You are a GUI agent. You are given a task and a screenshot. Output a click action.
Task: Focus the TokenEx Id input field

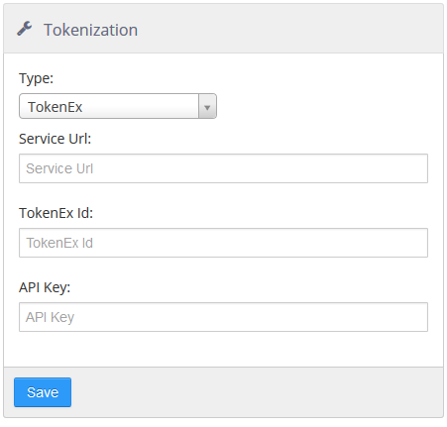pos(223,243)
